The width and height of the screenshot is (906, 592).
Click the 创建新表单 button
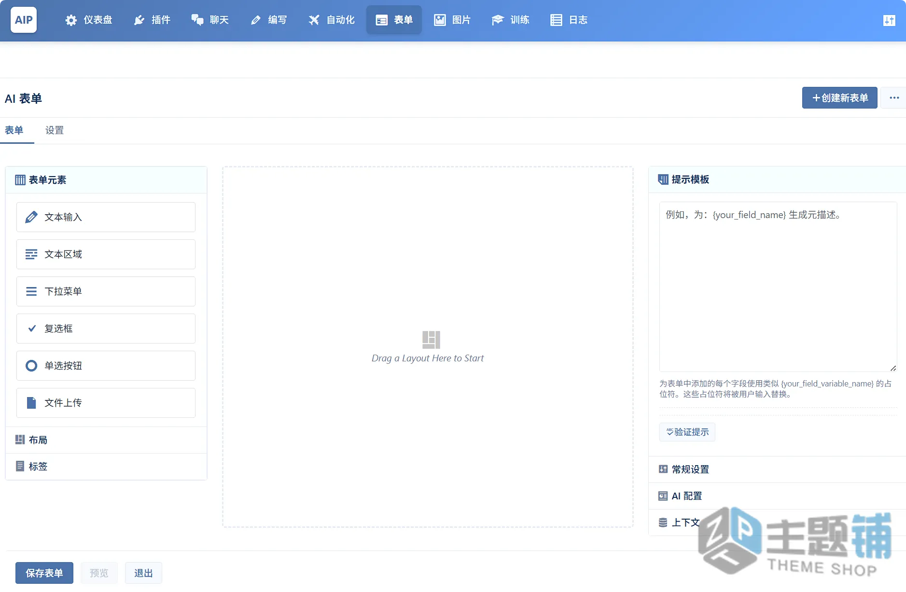(839, 98)
